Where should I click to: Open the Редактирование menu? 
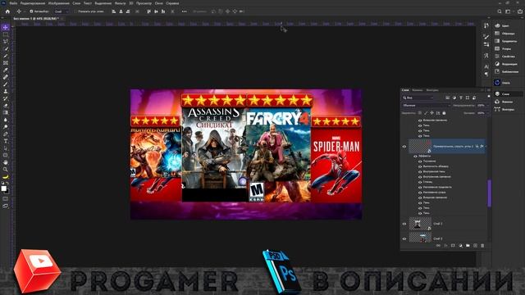coord(33,3)
